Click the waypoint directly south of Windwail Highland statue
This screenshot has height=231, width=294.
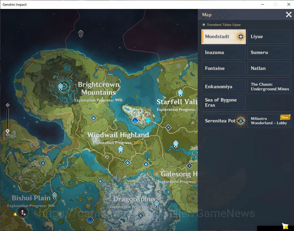(x=127, y=163)
